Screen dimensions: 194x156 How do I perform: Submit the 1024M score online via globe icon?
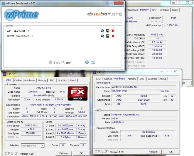[x=102, y=36]
